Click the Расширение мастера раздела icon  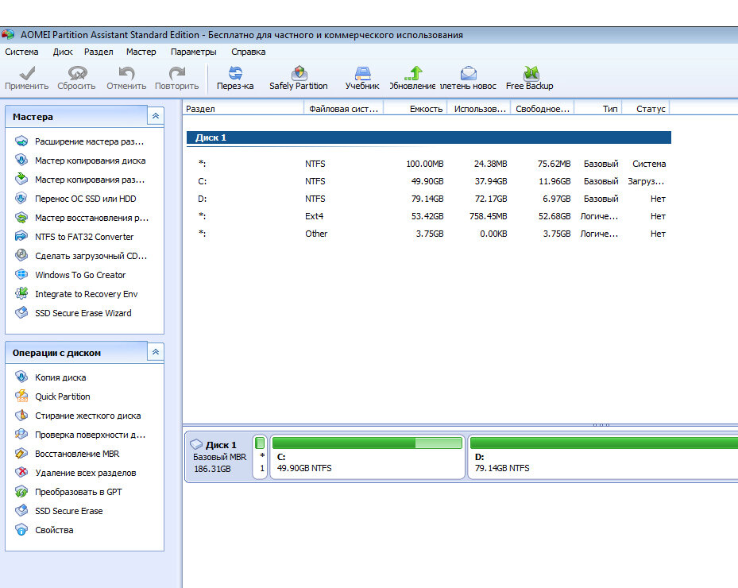pos(21,141)
